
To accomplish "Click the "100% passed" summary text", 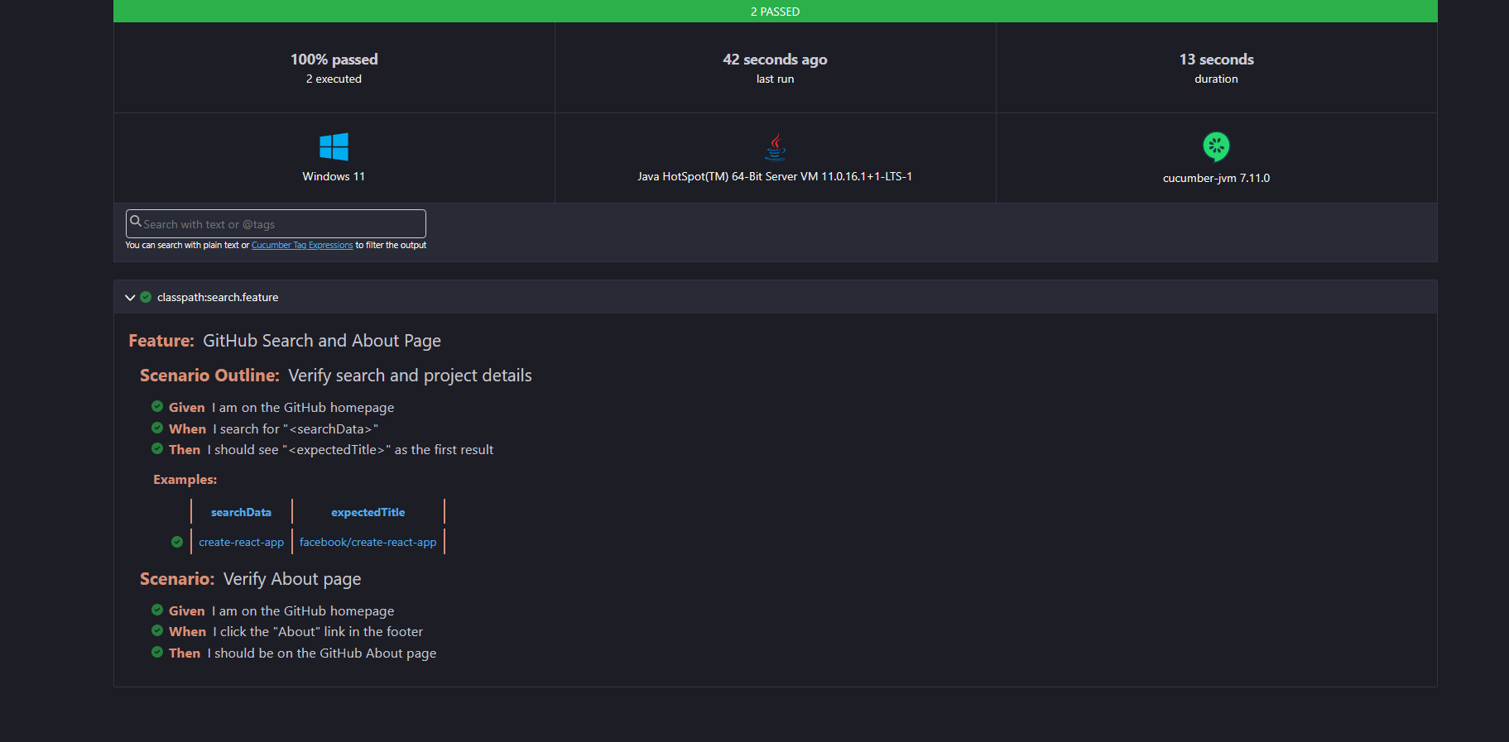I will coord(334,60).
